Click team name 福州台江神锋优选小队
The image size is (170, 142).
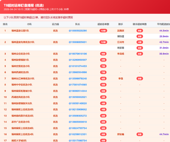click(23, 79)
